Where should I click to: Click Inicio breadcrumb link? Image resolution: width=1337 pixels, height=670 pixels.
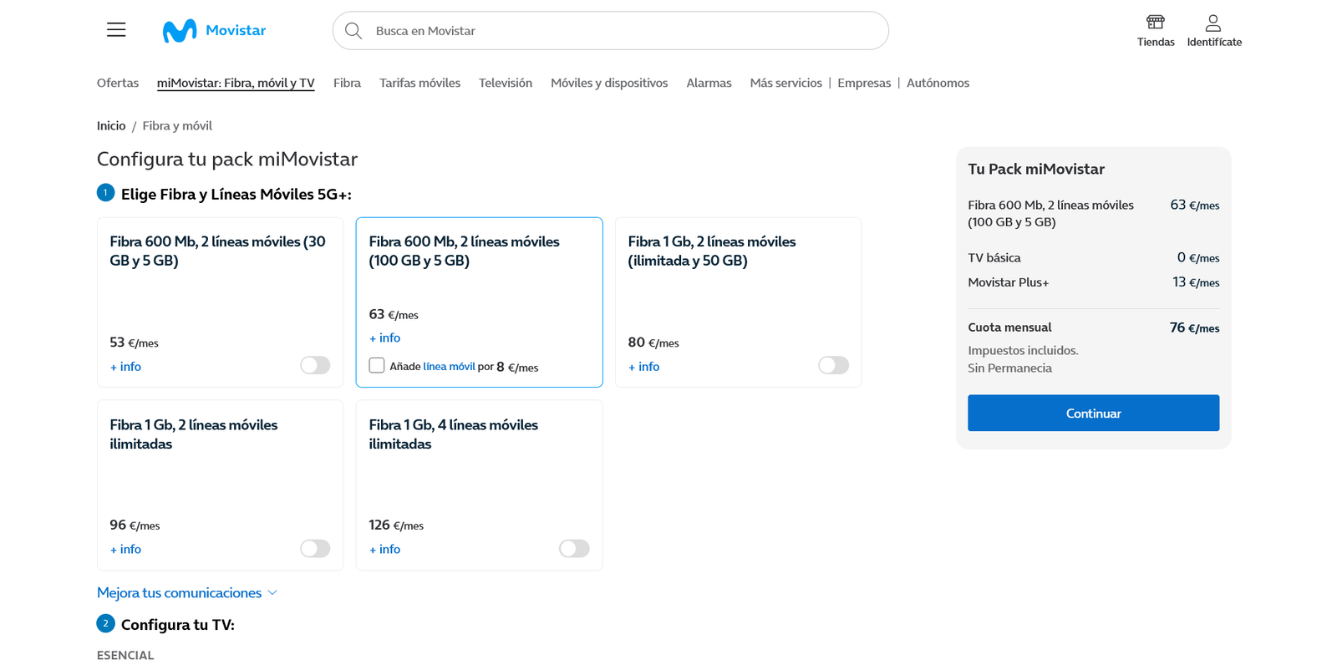[x=111, y=125]
